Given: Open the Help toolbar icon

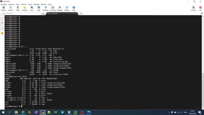Looking at the screenshot, I should (74, 9).
